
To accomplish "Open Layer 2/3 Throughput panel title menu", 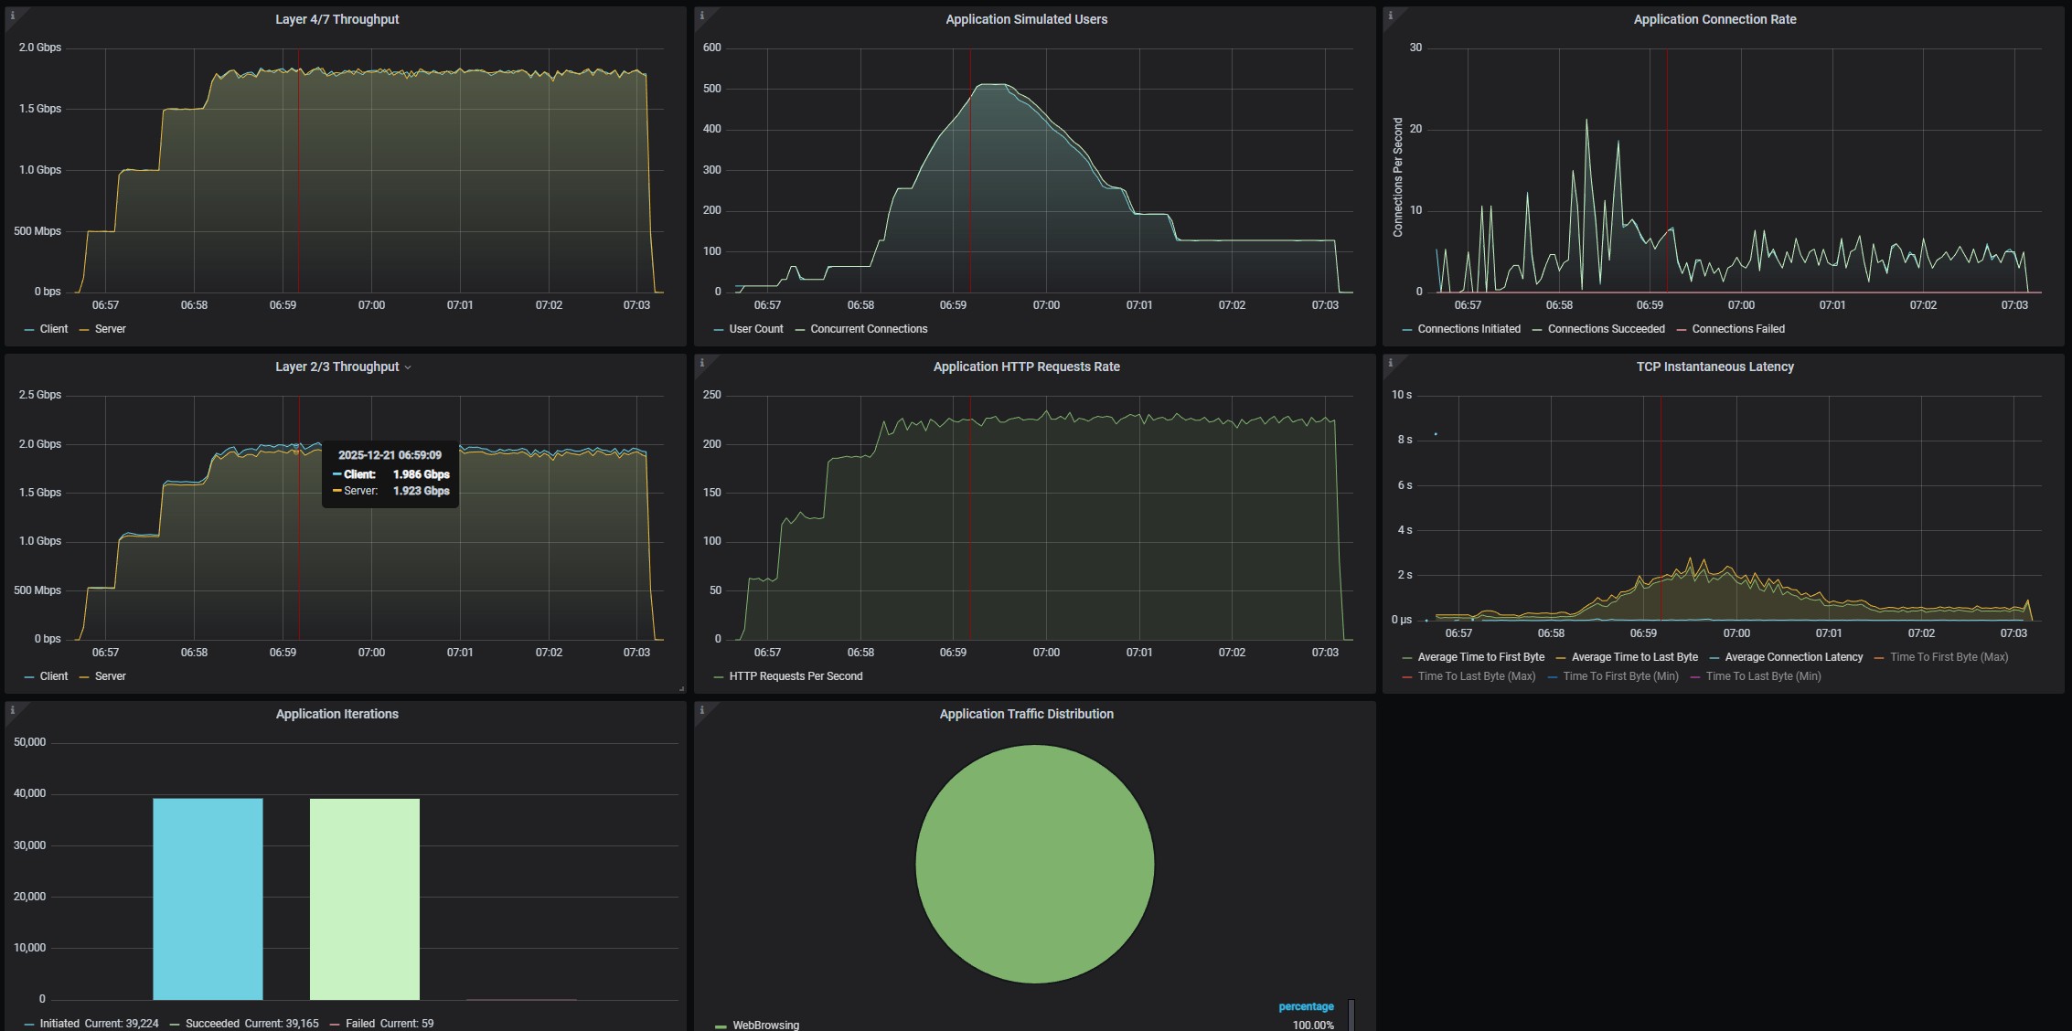I will (x=337, y=367).
